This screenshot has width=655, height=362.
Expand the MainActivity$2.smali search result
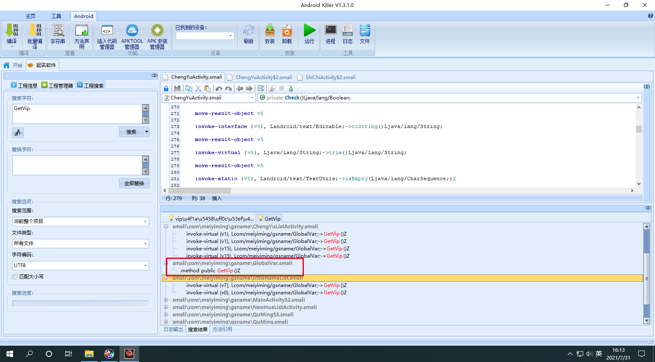[x=166, y=300]
